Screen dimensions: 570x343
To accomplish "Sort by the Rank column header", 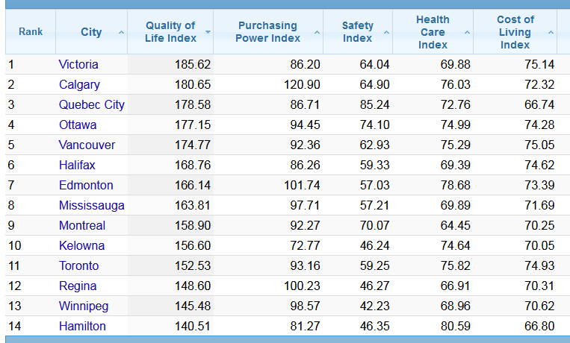I will (x=31, y=32).
